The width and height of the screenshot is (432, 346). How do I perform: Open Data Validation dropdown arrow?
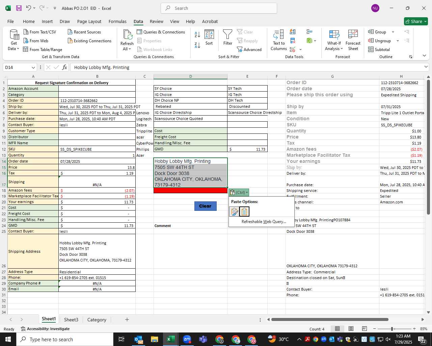click(300, 49)
